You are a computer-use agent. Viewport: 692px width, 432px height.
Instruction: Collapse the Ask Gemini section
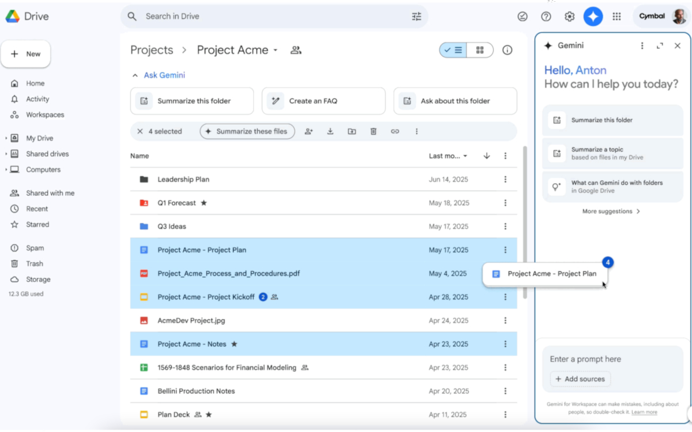(135, 75)
